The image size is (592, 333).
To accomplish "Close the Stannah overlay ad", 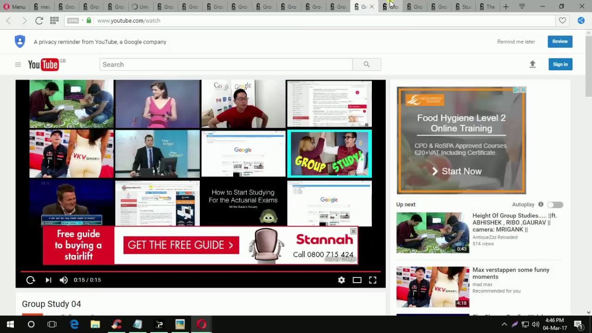I will pyautogui.click(x=353, y=231).
